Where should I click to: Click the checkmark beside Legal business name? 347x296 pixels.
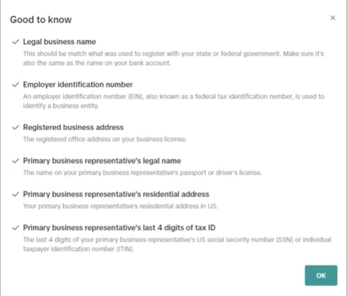click(15, 42)
